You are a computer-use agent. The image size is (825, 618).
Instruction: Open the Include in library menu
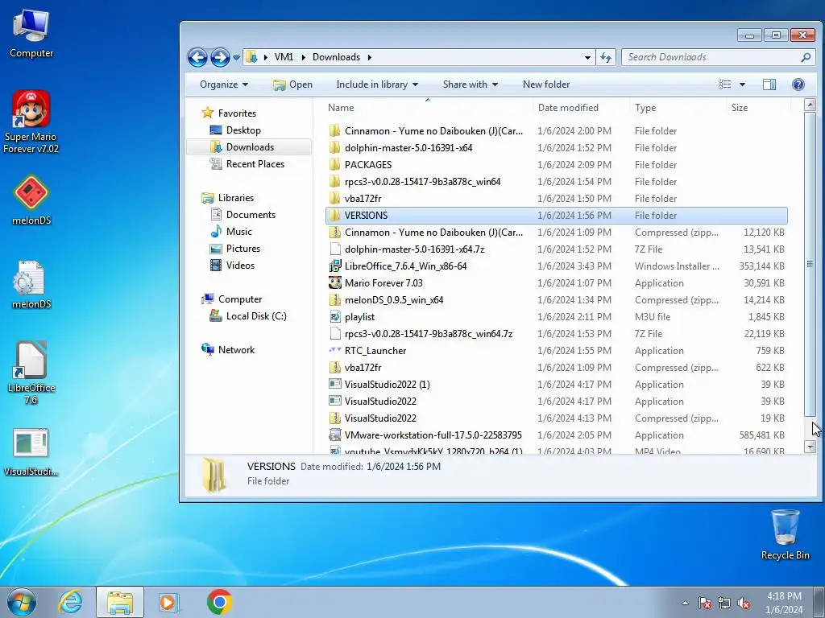pos(377,84)
